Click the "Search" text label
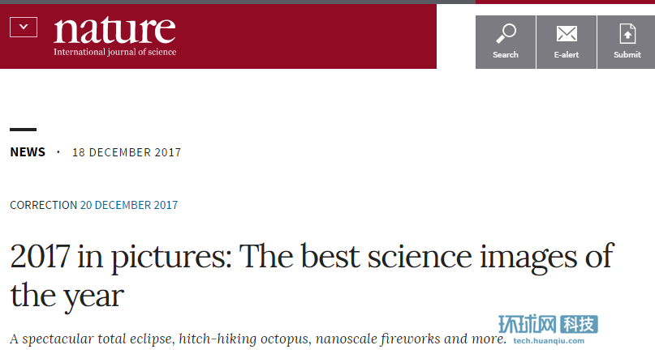Screen dimensions: 655x358 [x=506, y=55]
